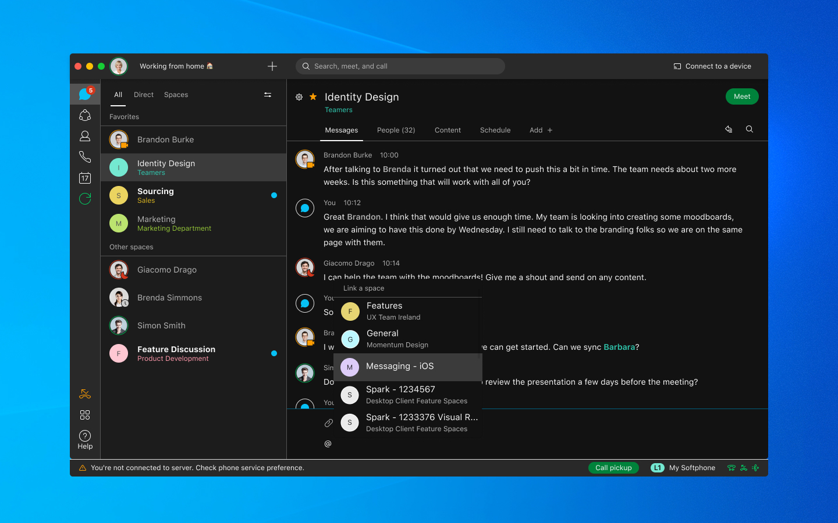Open the Sourcing space
This screenshot has width=838, height=523.
(x=193, y=195)
